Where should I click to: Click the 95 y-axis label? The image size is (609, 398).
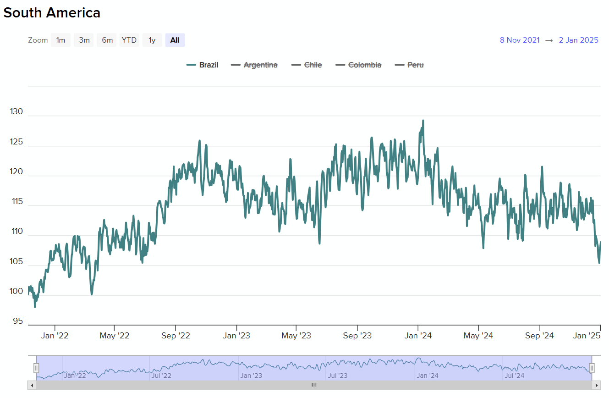tap(18, 321)
